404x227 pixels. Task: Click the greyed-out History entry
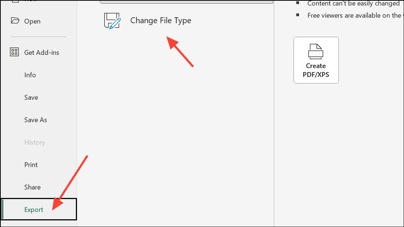35,142
